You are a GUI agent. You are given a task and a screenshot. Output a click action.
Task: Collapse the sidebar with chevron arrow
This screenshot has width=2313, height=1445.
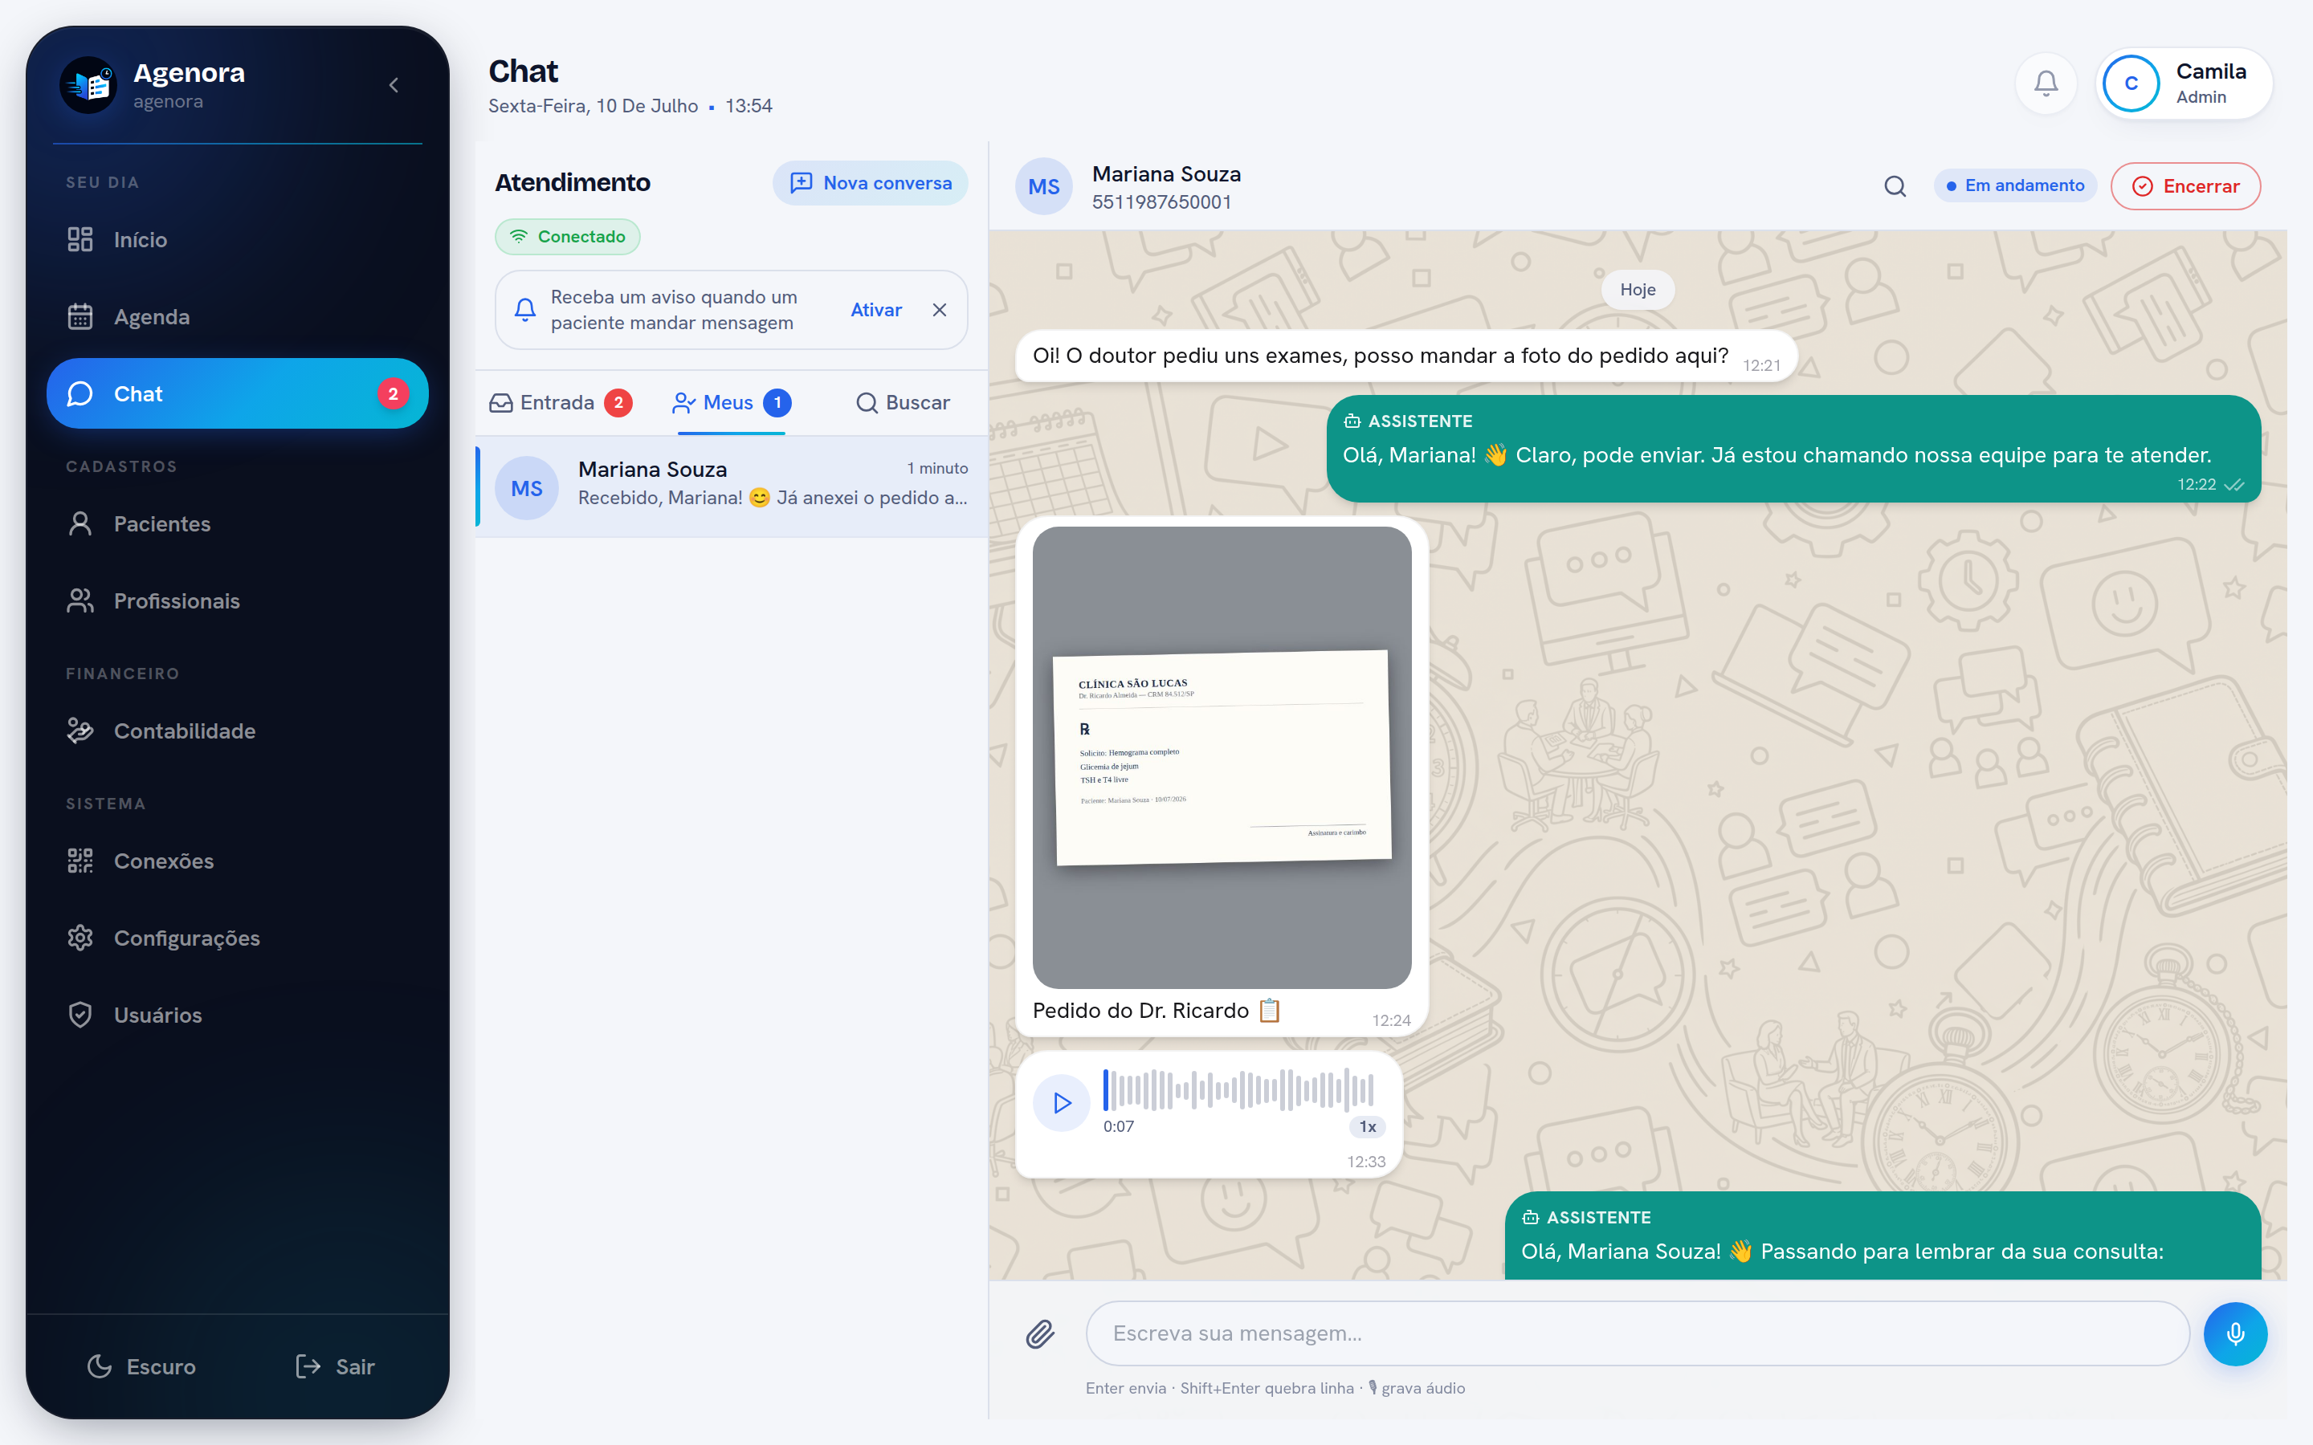tap(394, 85)
